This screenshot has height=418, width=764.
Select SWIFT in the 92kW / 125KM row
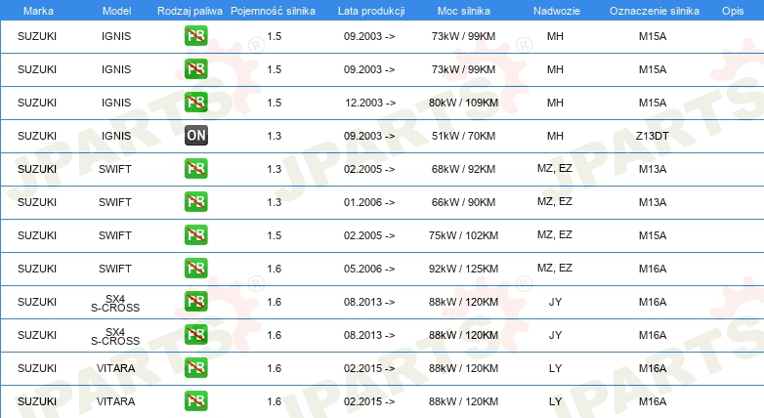(115, 269)
